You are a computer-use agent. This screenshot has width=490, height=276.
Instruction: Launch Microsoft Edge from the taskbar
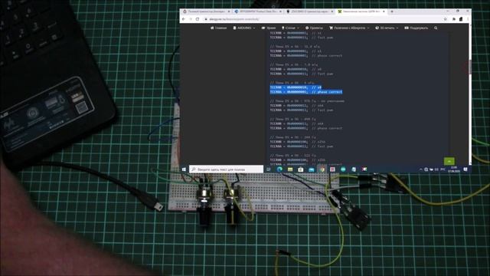tap(279, 169)
